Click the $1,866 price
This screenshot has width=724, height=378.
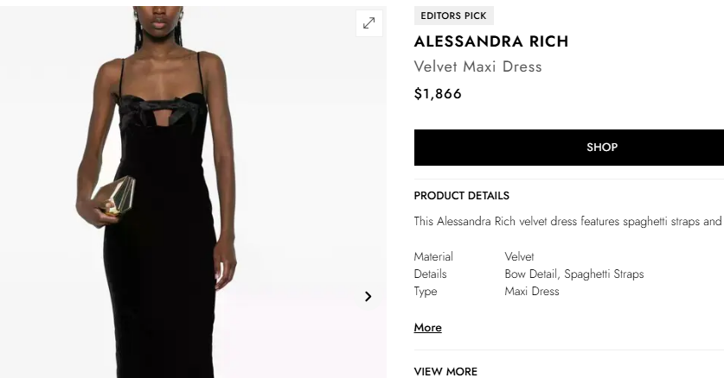[x=438, y=94]
